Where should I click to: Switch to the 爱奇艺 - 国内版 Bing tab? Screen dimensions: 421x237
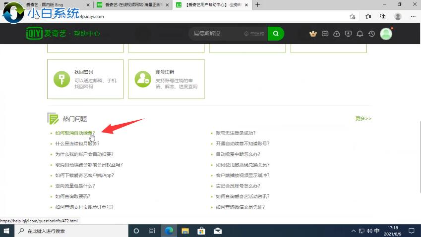tap(47, 4)
